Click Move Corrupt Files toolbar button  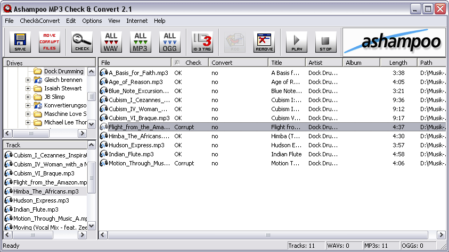pyautogui.click(x=49, y=42)
